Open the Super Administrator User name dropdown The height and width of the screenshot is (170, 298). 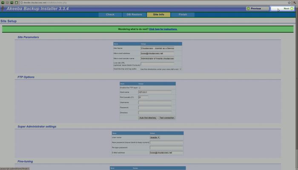pos(155,137)
